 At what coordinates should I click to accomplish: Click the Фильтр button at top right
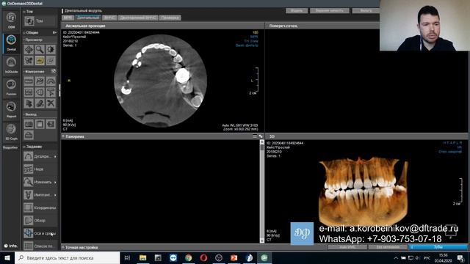click(x=366, y=10)
